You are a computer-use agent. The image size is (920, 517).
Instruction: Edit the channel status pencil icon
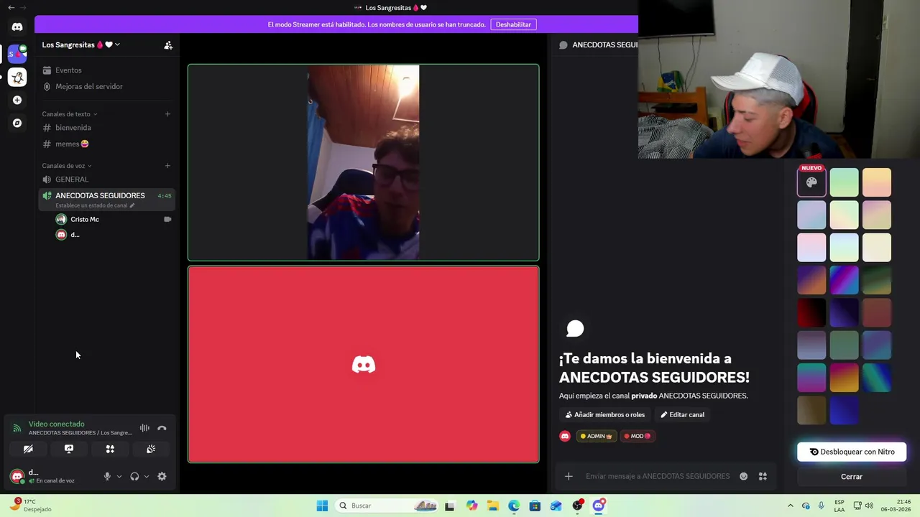click(132, 205)
